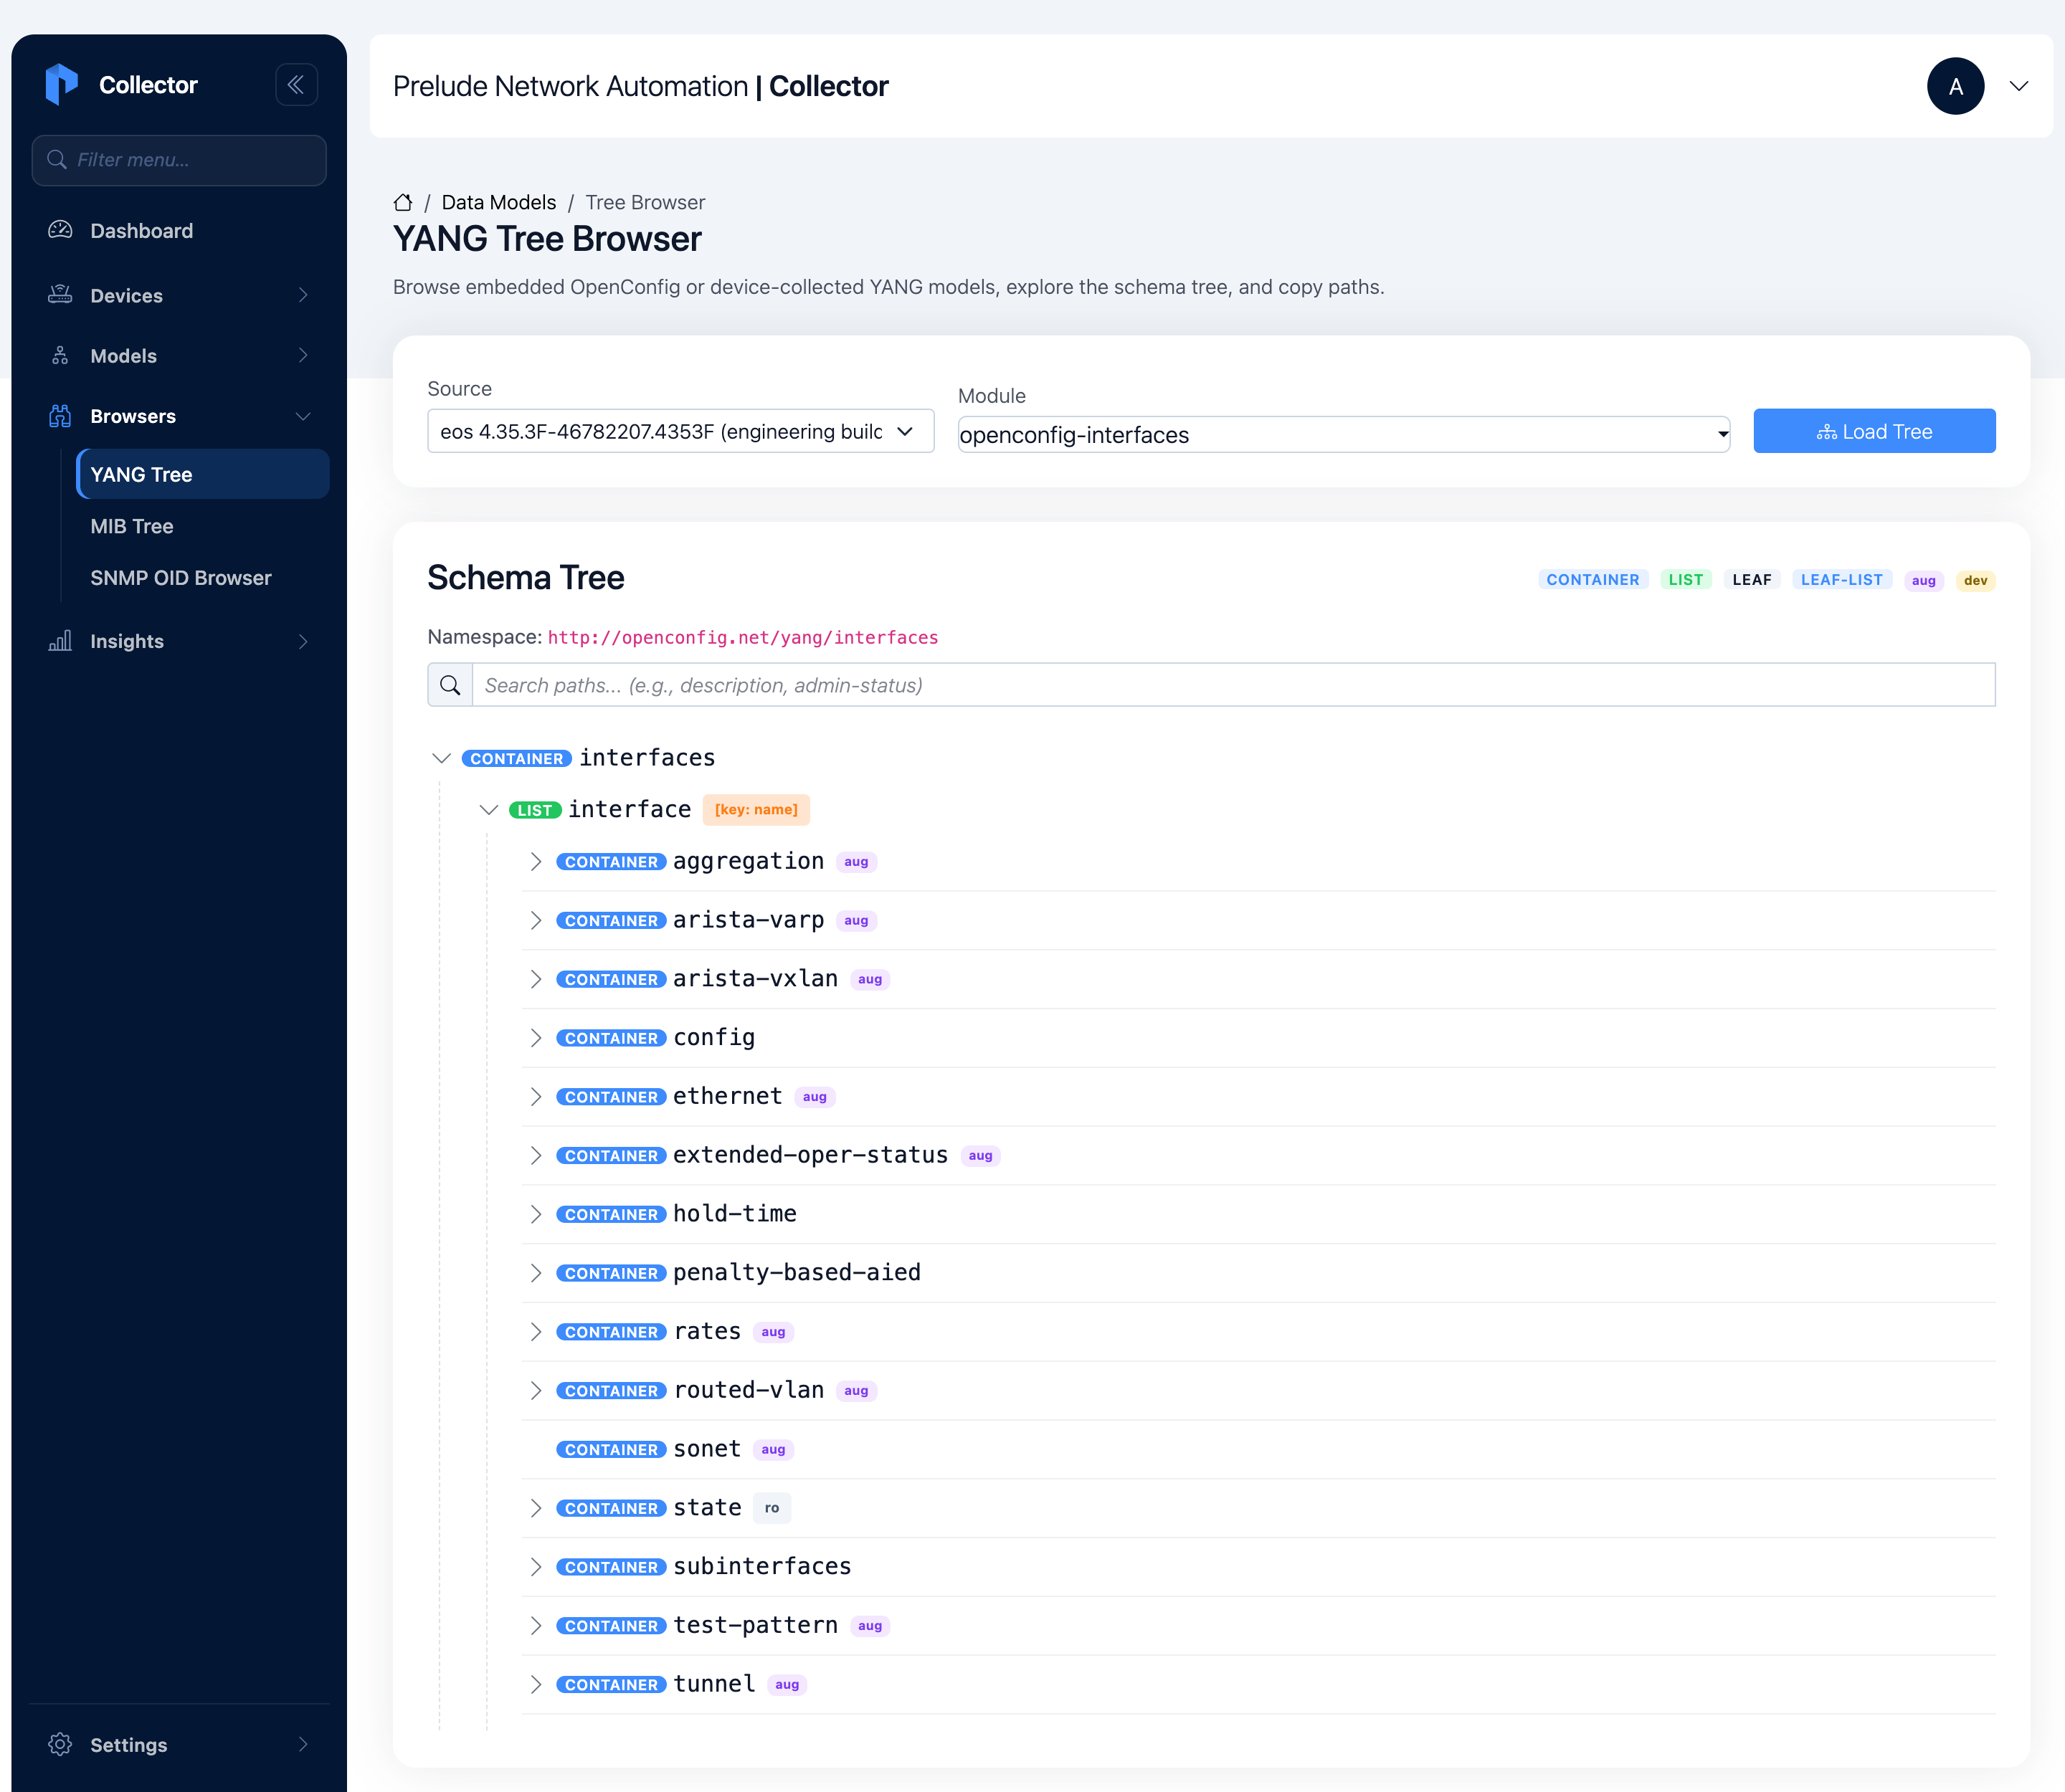This screenshot has height=1792, width=2065.
Task: Click the Search paths input field
Action: 1233,685
